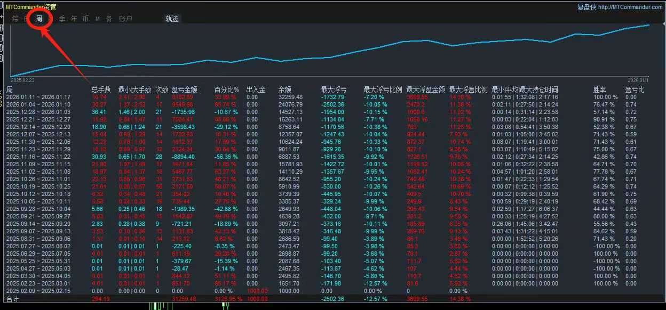Open the 备 tab

pyautogui.click(x=109, y=19)
